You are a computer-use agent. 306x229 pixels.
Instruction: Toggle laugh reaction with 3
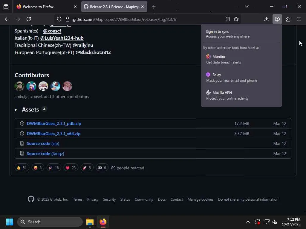pos(38,168)
